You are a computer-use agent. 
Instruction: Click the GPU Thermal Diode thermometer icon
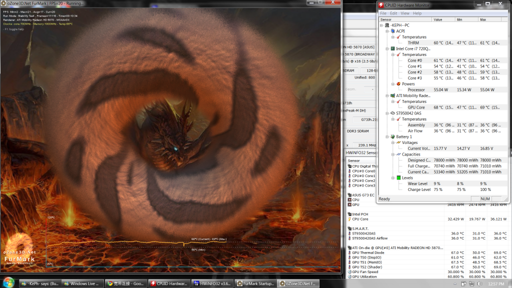coord(349,252)
